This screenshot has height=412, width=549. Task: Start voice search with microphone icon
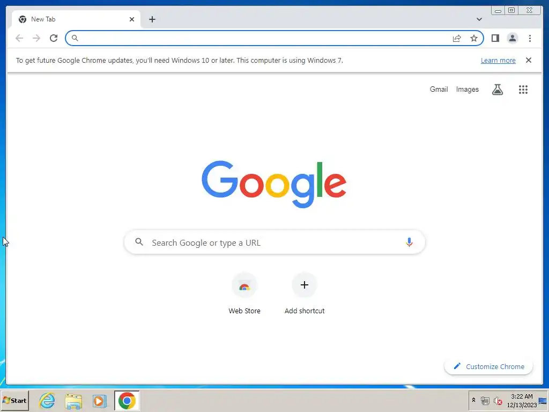(409, 242)
